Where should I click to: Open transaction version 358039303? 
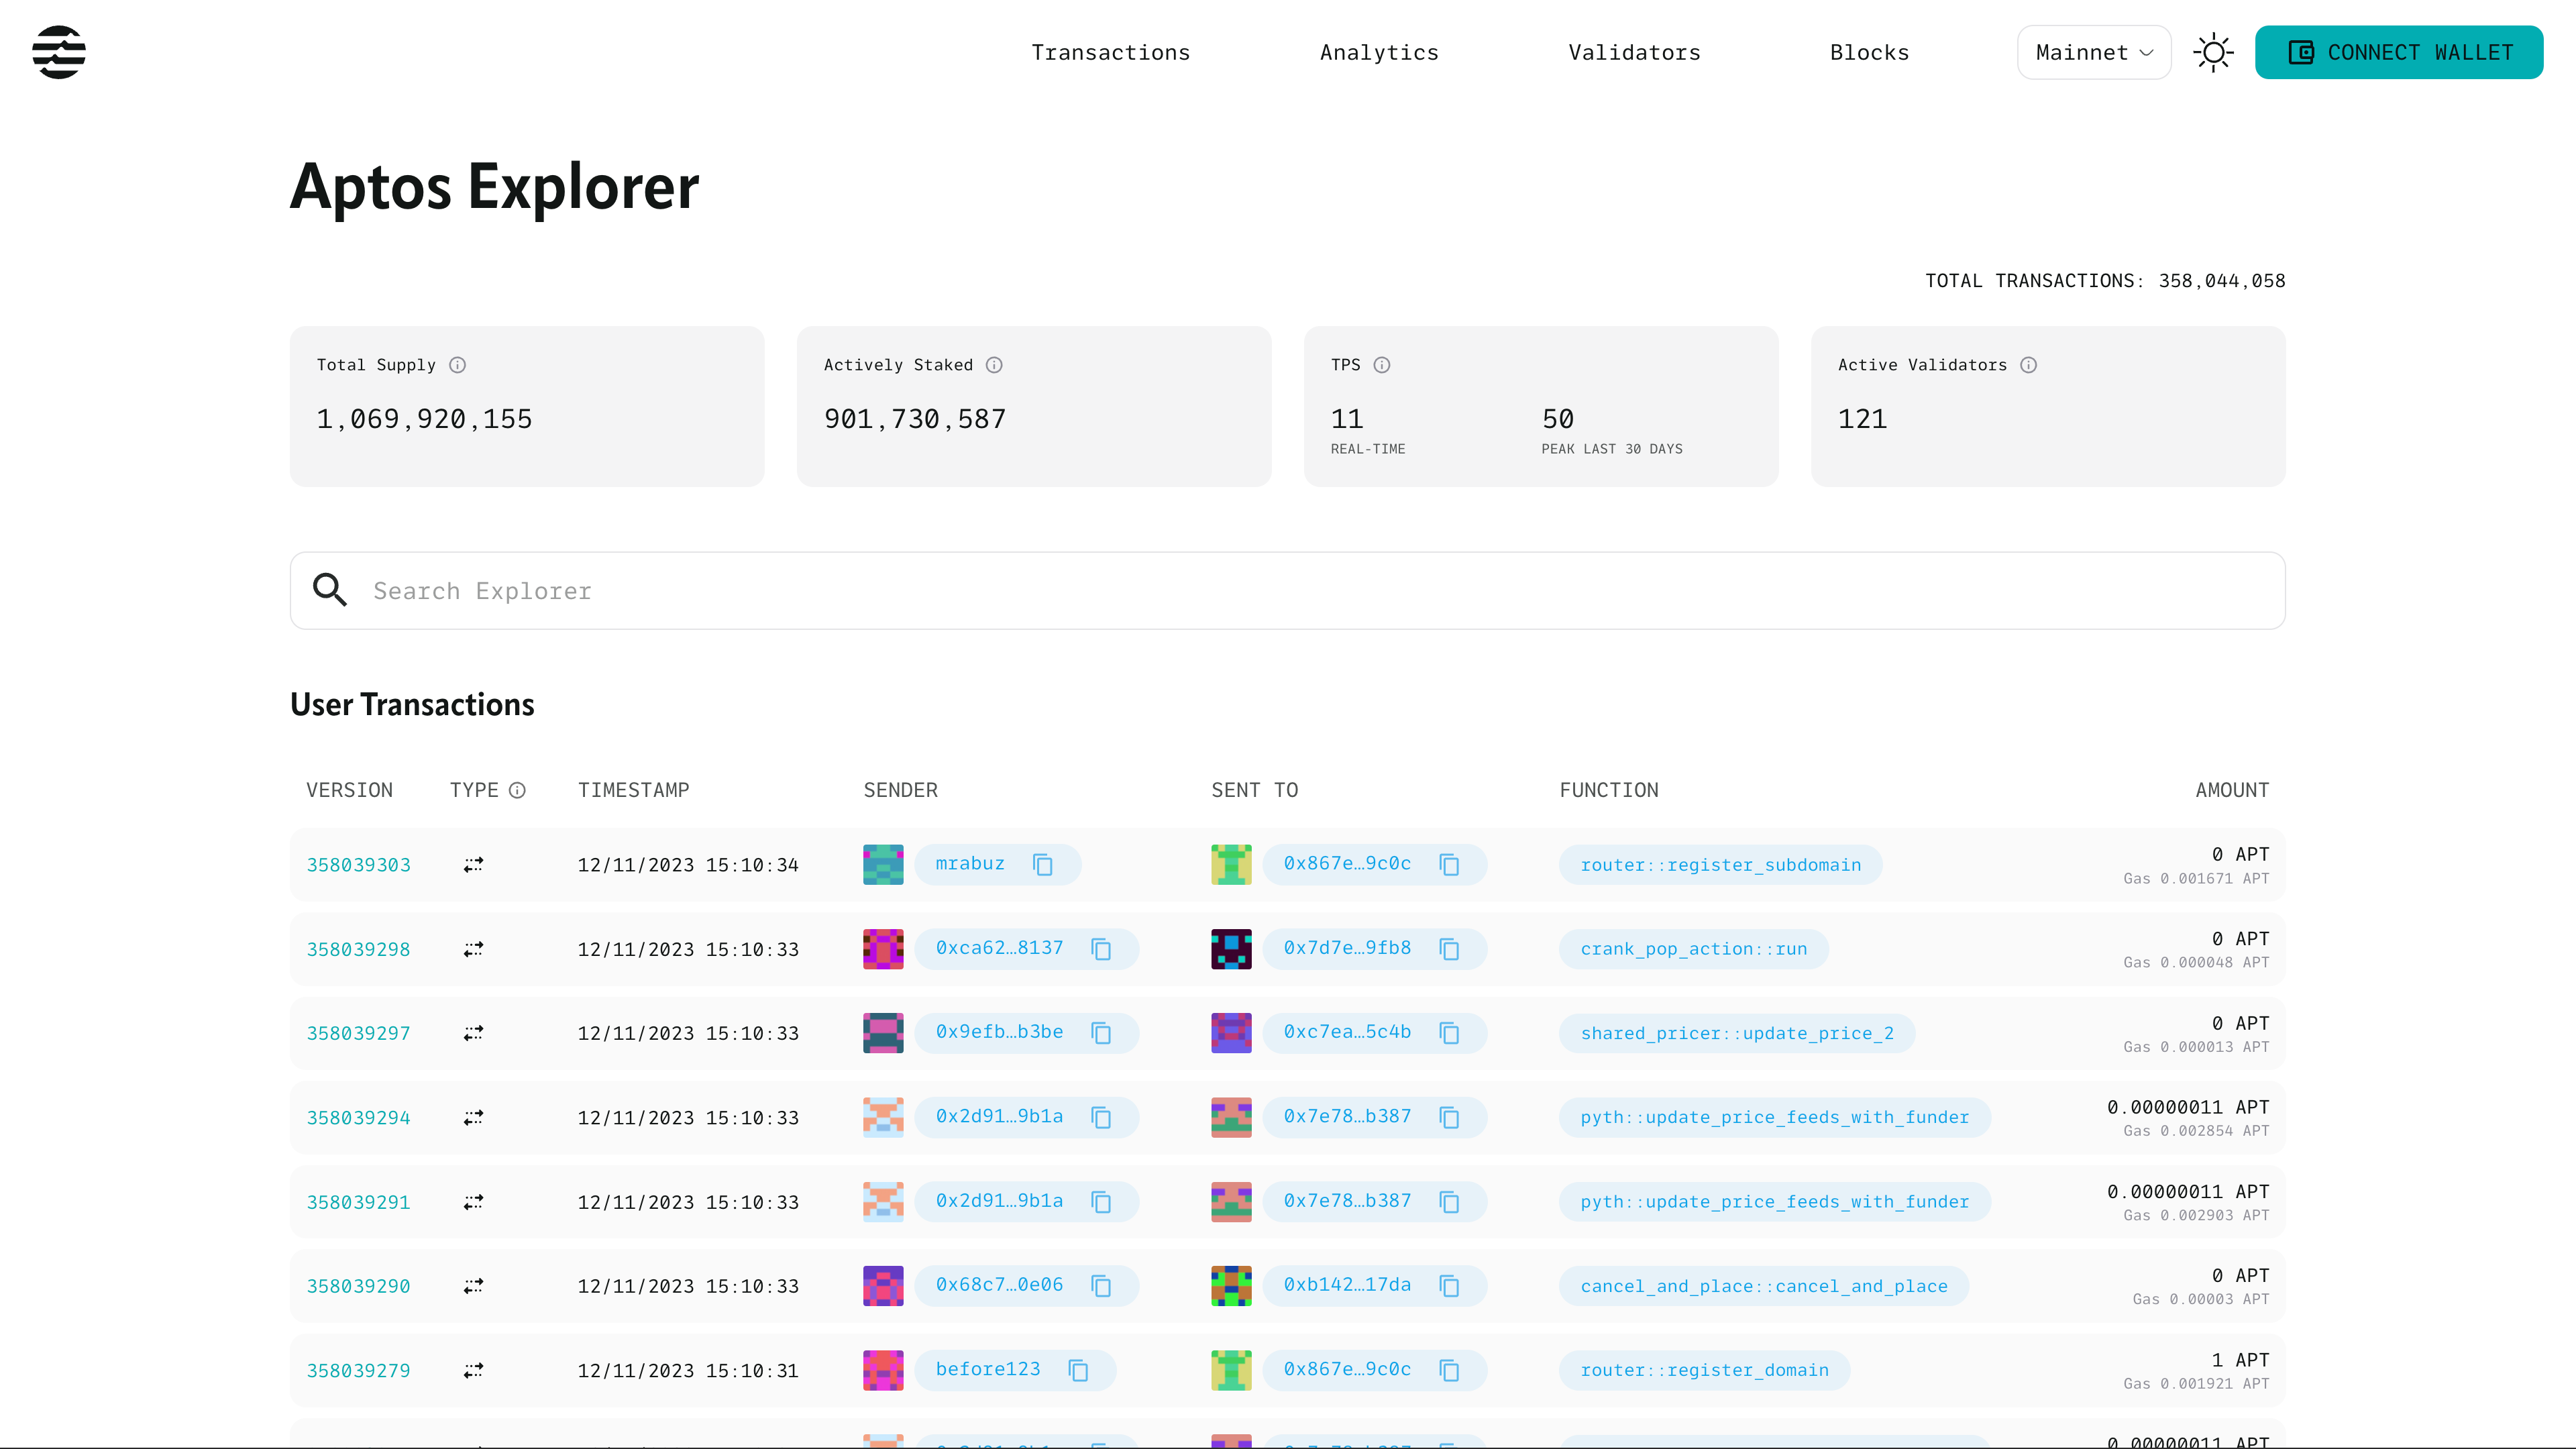point(358,865)
